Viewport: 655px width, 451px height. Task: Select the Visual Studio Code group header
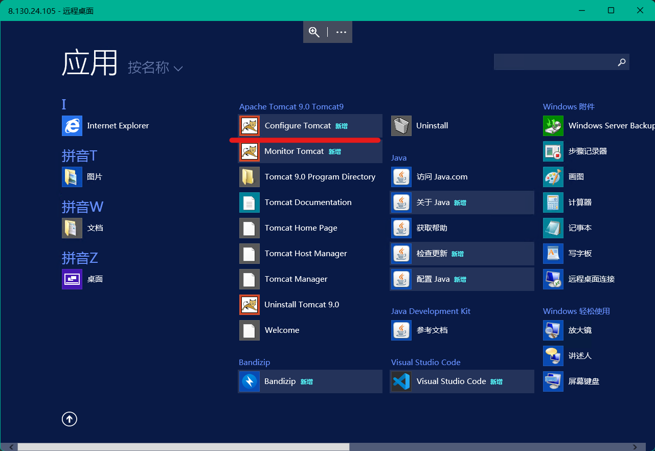(426, 363)
